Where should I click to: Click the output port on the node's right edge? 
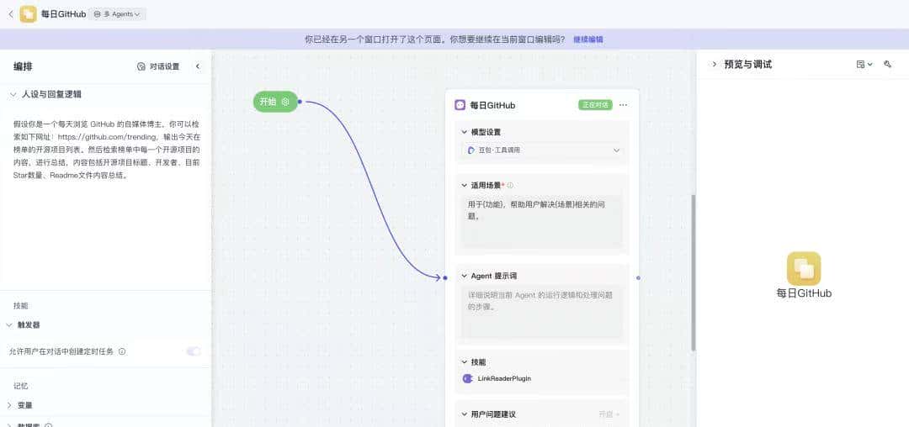click(x=638, y=277)
